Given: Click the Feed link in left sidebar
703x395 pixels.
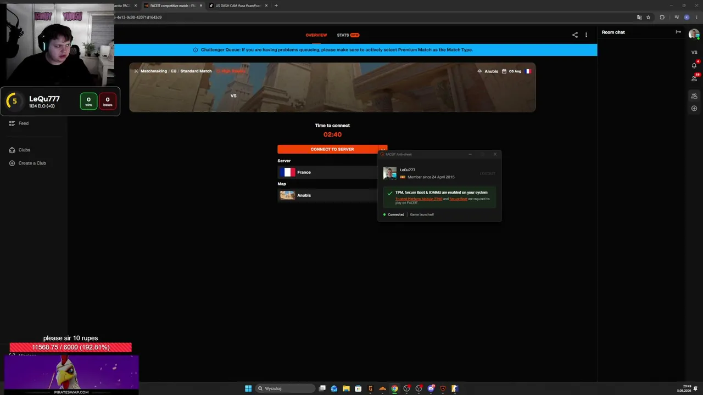Looking at the screenshot, I should 24,123.
